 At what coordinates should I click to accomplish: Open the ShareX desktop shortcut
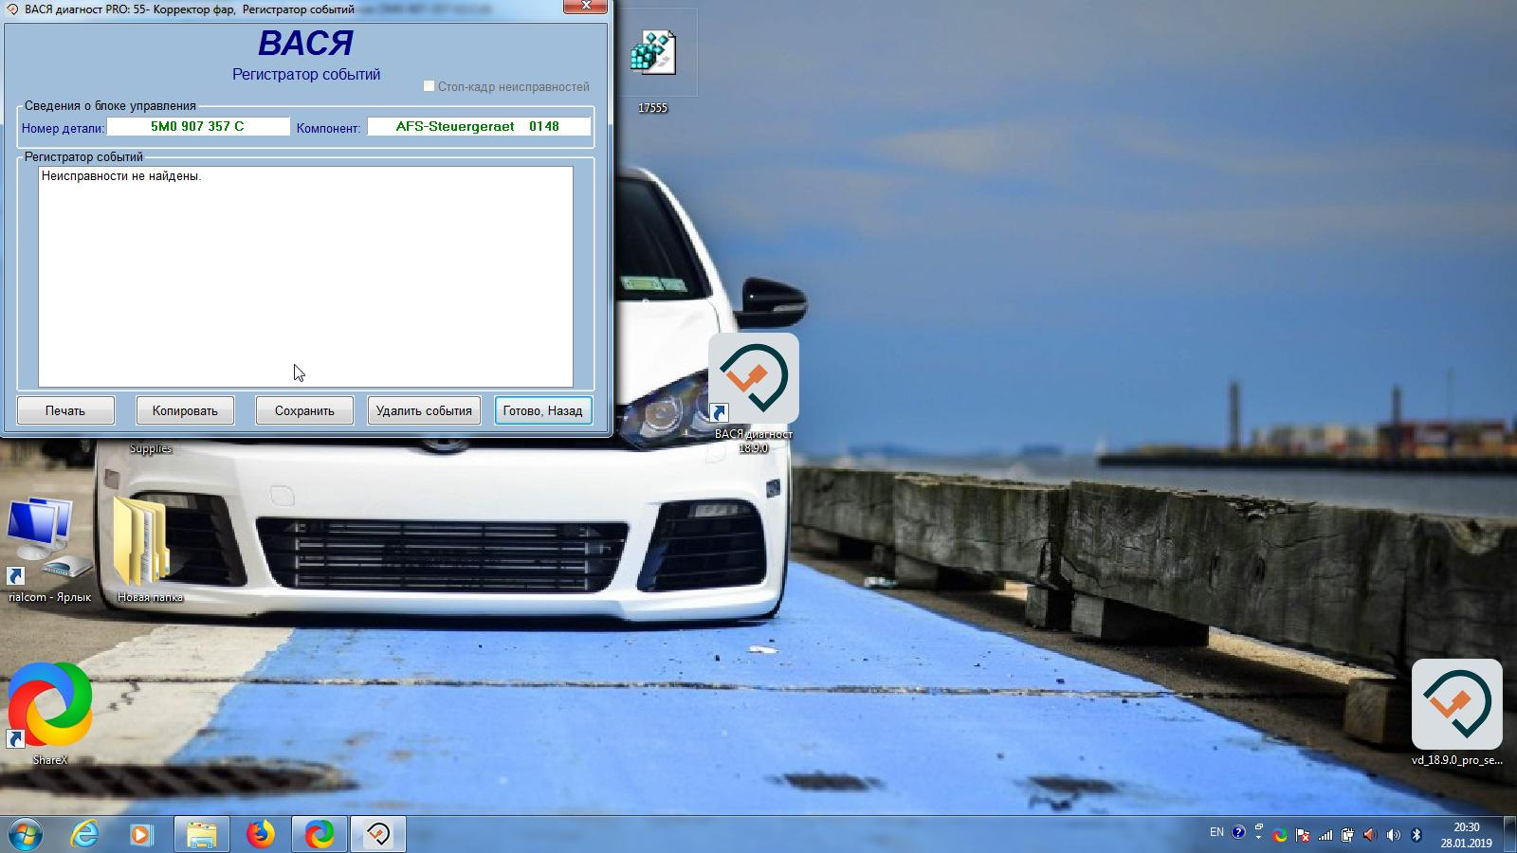pos(50,716)
